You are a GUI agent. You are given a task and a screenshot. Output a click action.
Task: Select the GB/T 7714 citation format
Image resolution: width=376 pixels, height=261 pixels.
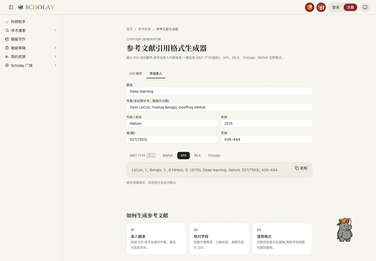143,156
